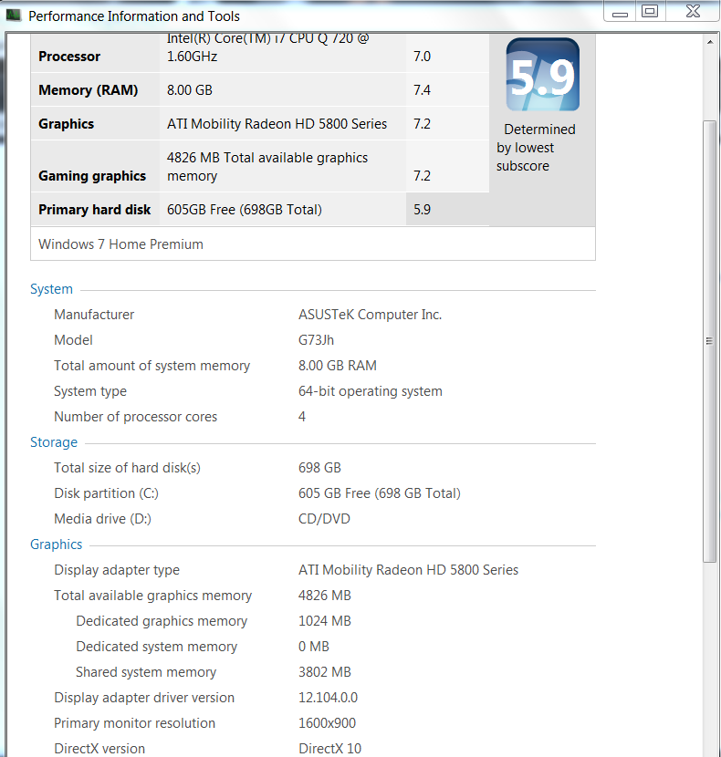
Task: Click the Dedicated system memory label
Action: click(x=157, y=647)
